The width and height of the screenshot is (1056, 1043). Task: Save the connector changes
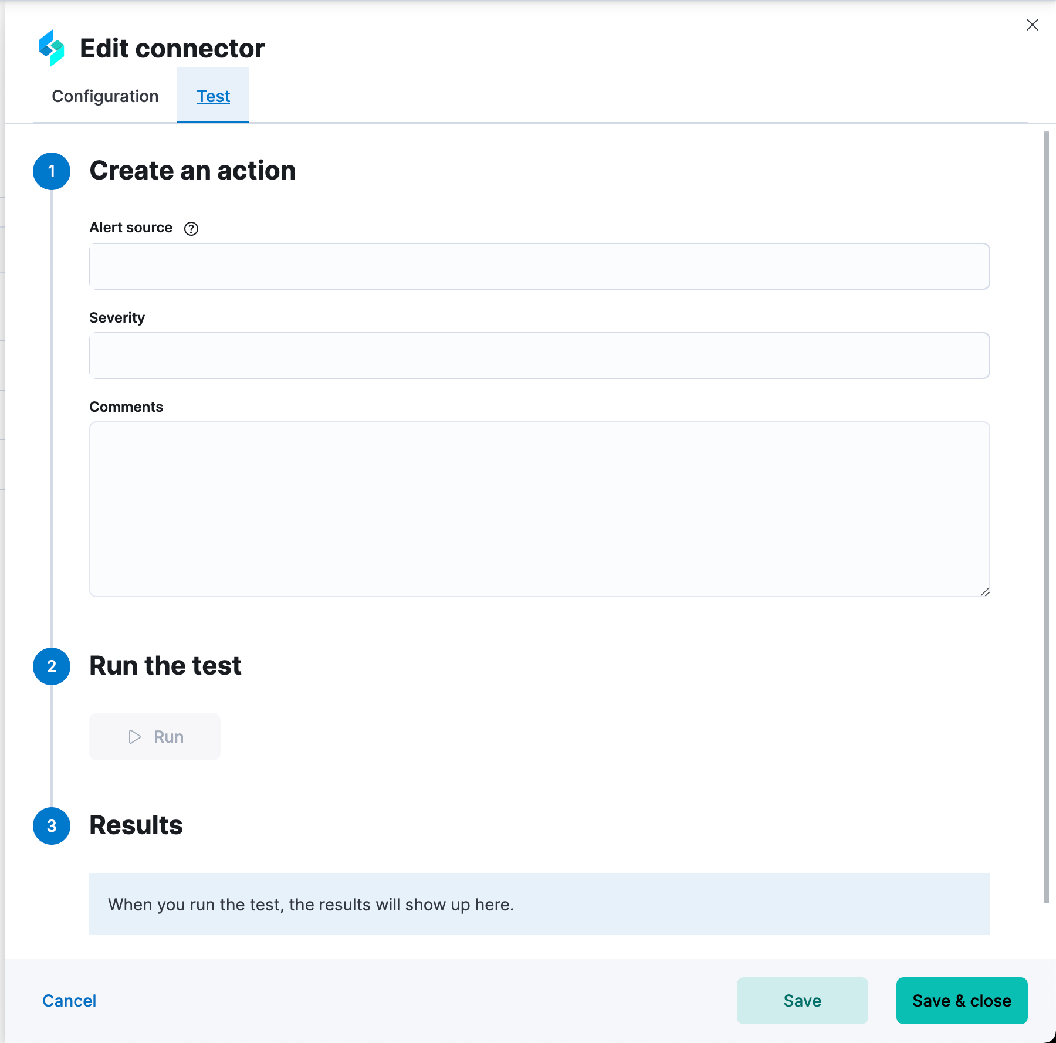802,1001
